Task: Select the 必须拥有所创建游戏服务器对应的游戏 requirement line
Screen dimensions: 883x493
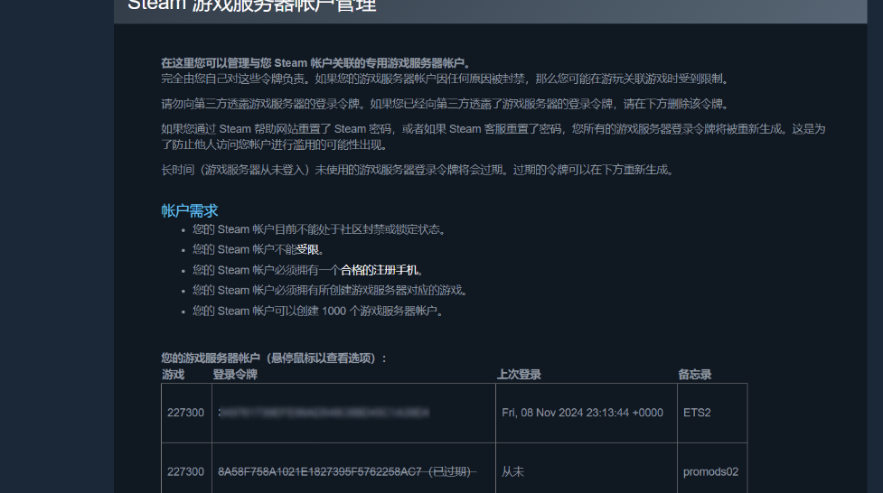Action: [330, 291]
